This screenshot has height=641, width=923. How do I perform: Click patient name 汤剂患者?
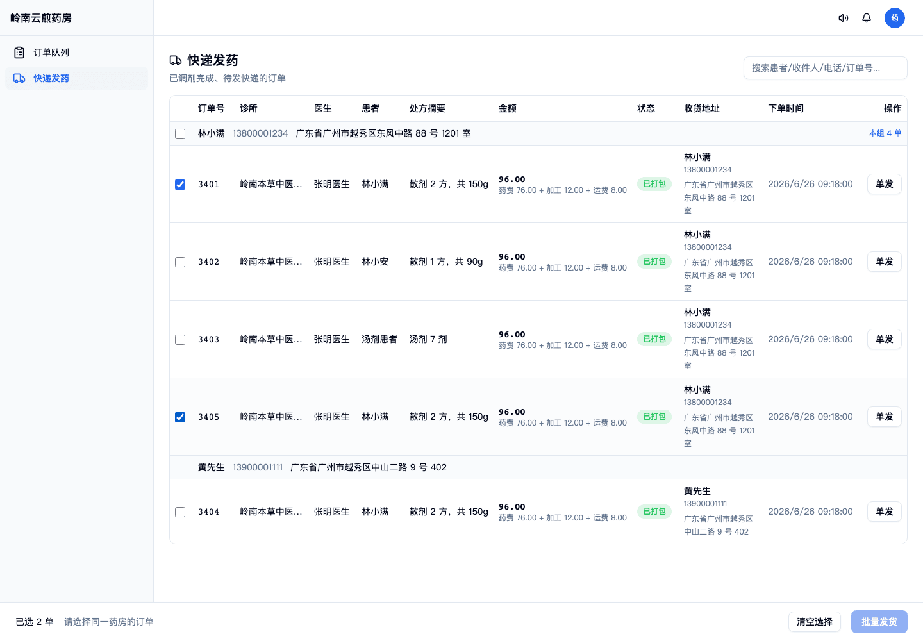coord(379,339)
